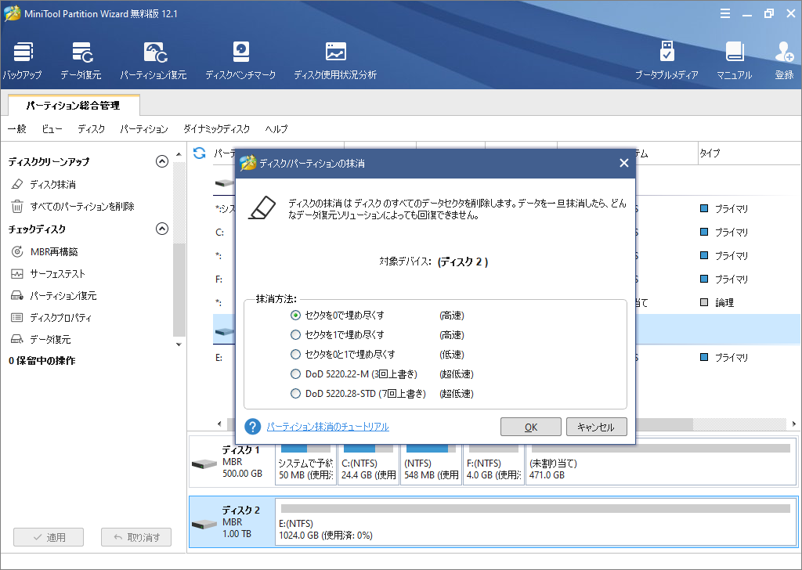Open ディスク使用状況分析 tool

click(x=335, y=60)
